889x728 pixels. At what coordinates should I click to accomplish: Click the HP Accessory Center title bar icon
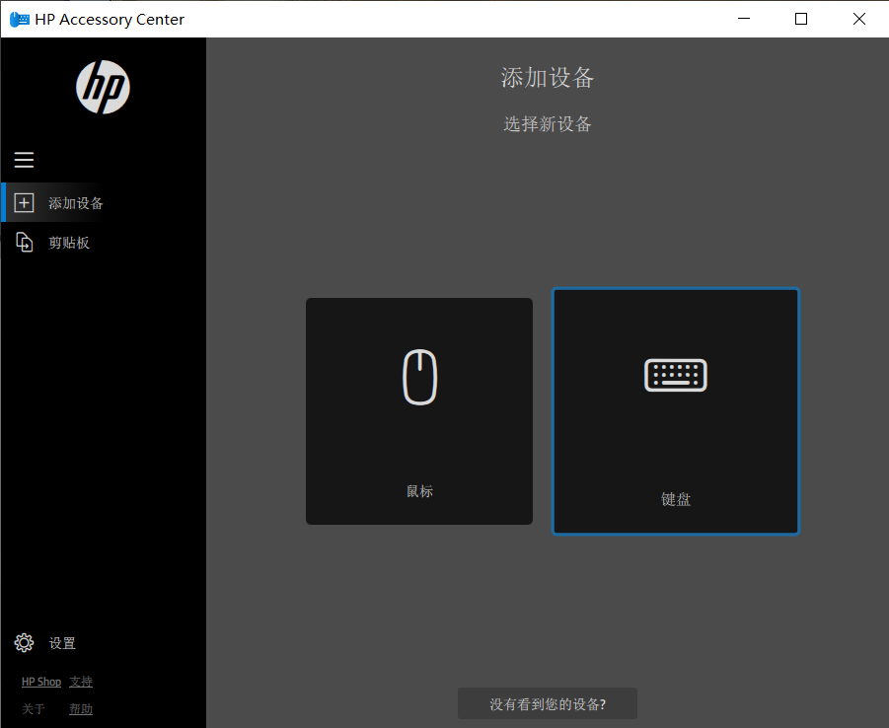(20, 20)
